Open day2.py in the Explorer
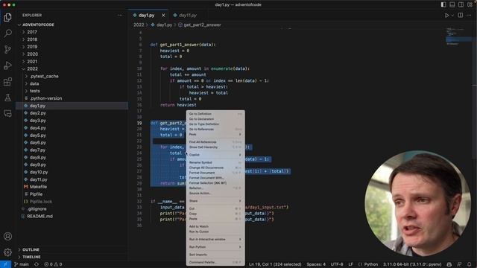The height and width of the screenshot is (268, 477). 72,113
